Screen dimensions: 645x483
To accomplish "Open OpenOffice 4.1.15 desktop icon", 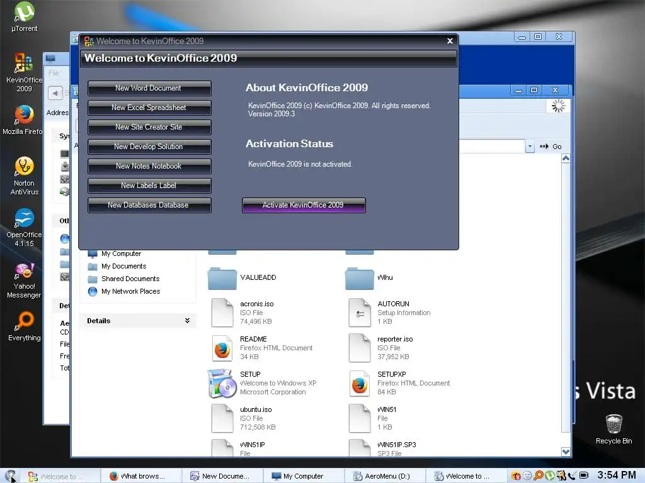I will [x=24, y=227].
